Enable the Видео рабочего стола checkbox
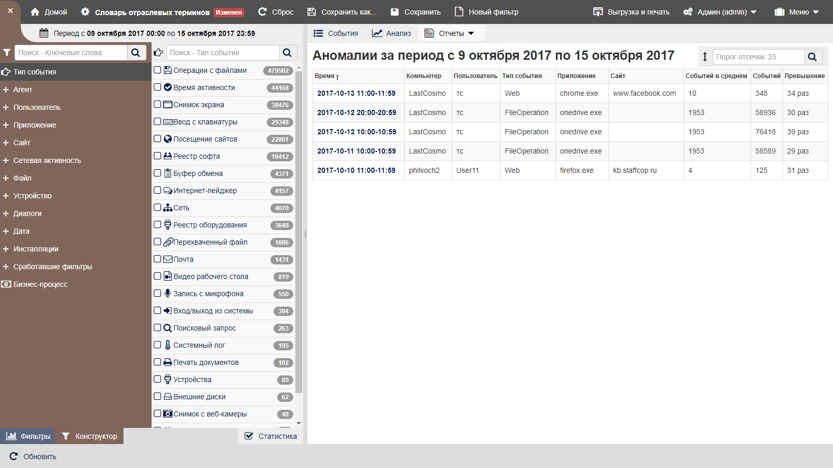This screenshot has height=468, width=833. (157, 276)
